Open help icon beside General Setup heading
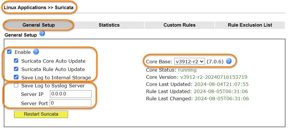 [42, 34]
